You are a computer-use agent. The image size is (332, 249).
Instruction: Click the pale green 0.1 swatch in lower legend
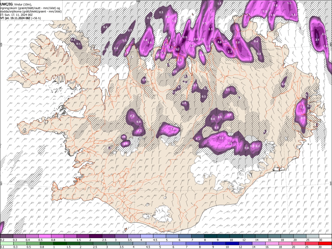tap(7, 243)
